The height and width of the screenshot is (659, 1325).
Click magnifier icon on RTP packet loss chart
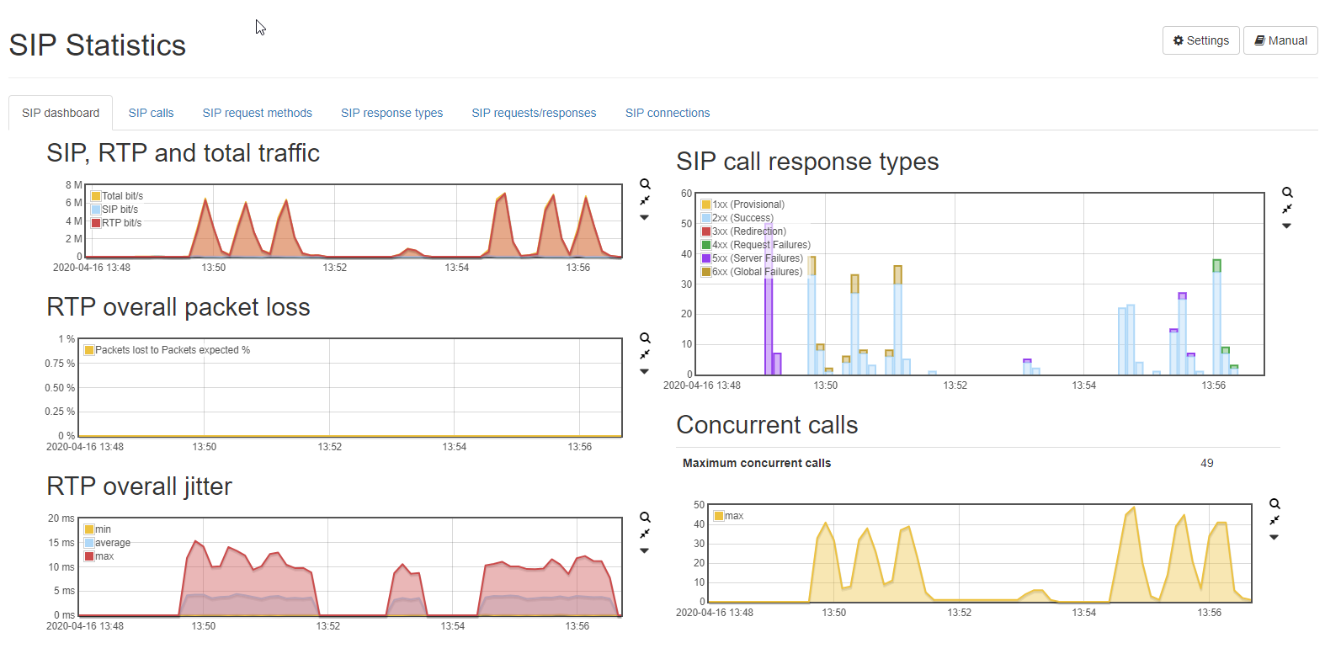(645, 337)
